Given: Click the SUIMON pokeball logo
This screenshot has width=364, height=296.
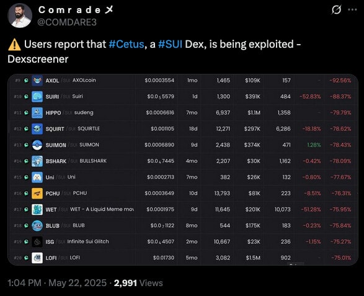Looking at the screenshot, I should (37, 145).
